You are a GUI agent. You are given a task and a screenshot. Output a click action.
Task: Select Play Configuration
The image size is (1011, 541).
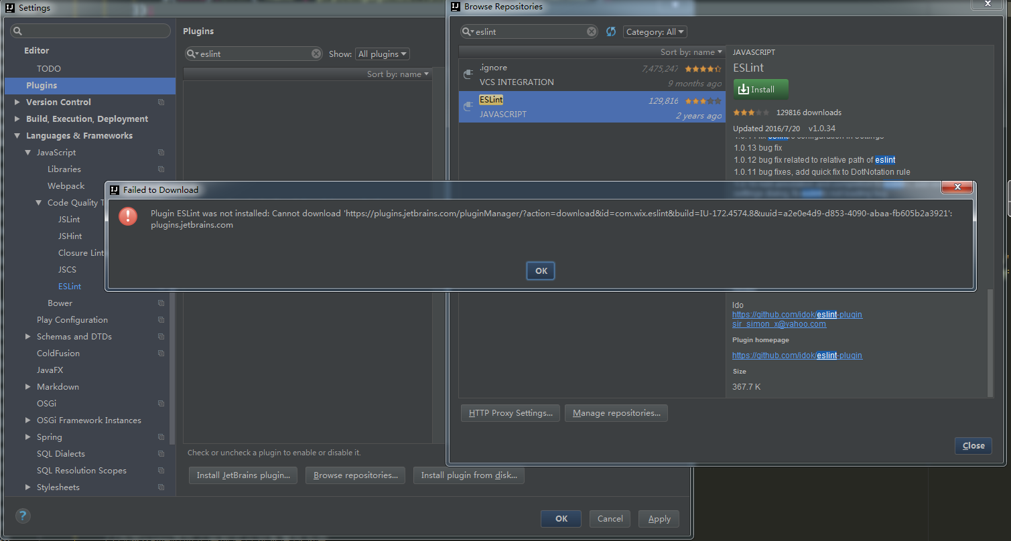pyautogui.click(x=72, y=320)
